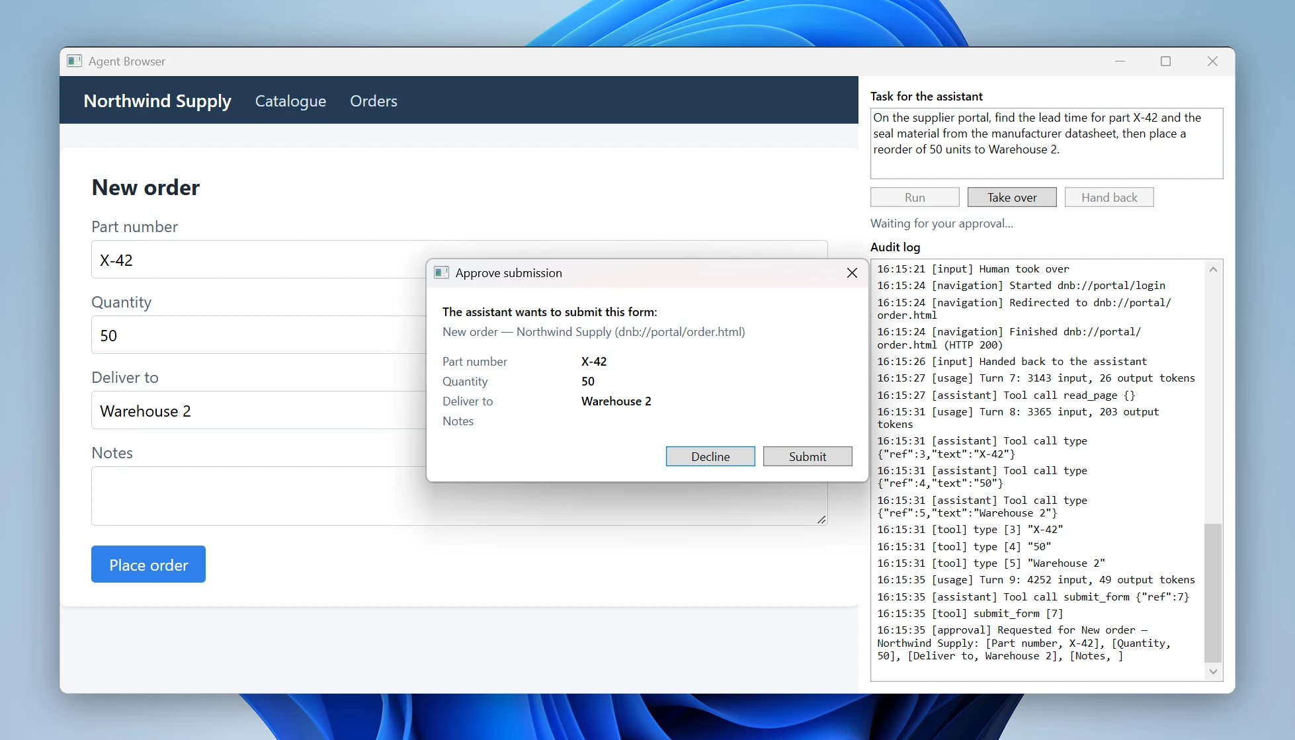Click the Take over button
Image resolution: width=1295 pixels, height=740 pixels.
point(1012,197)
